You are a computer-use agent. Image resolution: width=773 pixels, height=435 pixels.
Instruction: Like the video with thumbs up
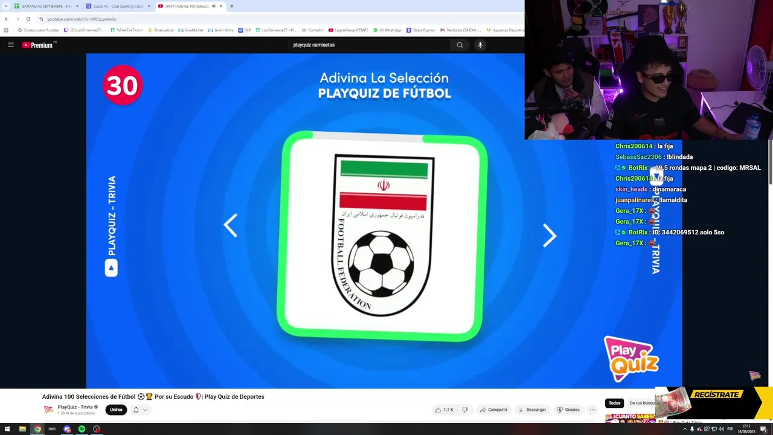click(444, 410)
